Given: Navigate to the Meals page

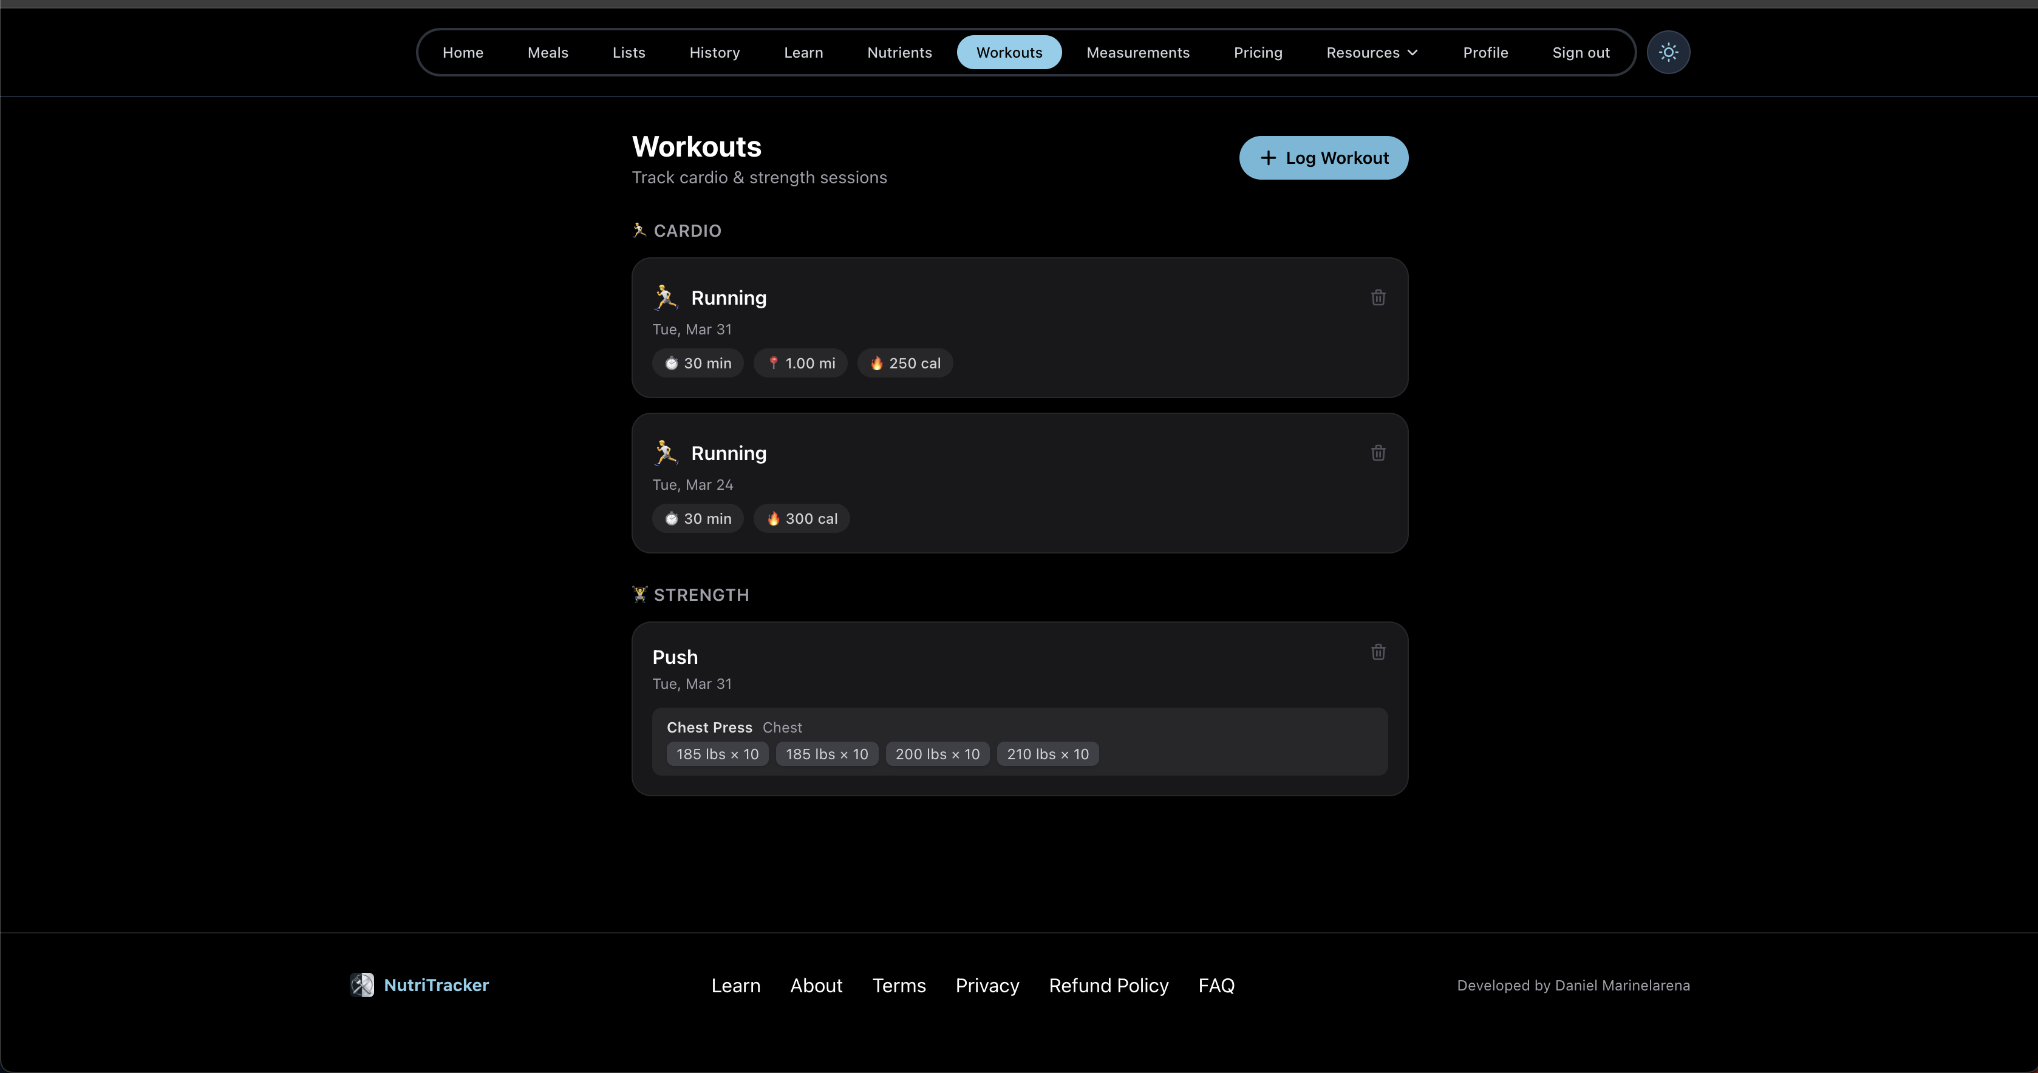Looking at the screenshot, I should pyautogui.click(x=548, y=52).
